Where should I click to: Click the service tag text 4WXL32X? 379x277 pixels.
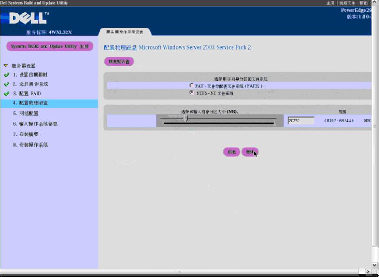click(x=60, y=32)
